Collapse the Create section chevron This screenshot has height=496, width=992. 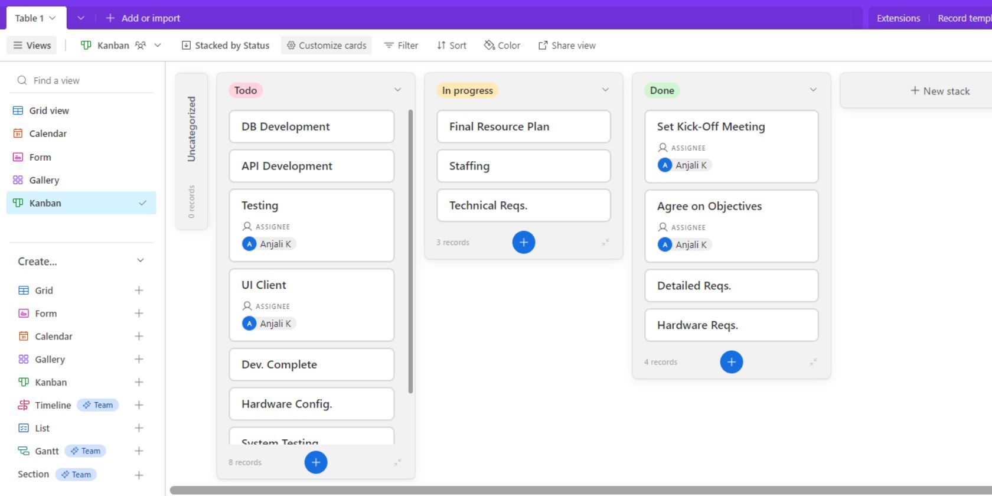[x=141, y=261]
